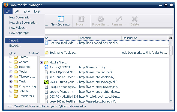
Task: Expand the Satelite folder in tree
Action: tap(11, 91)
